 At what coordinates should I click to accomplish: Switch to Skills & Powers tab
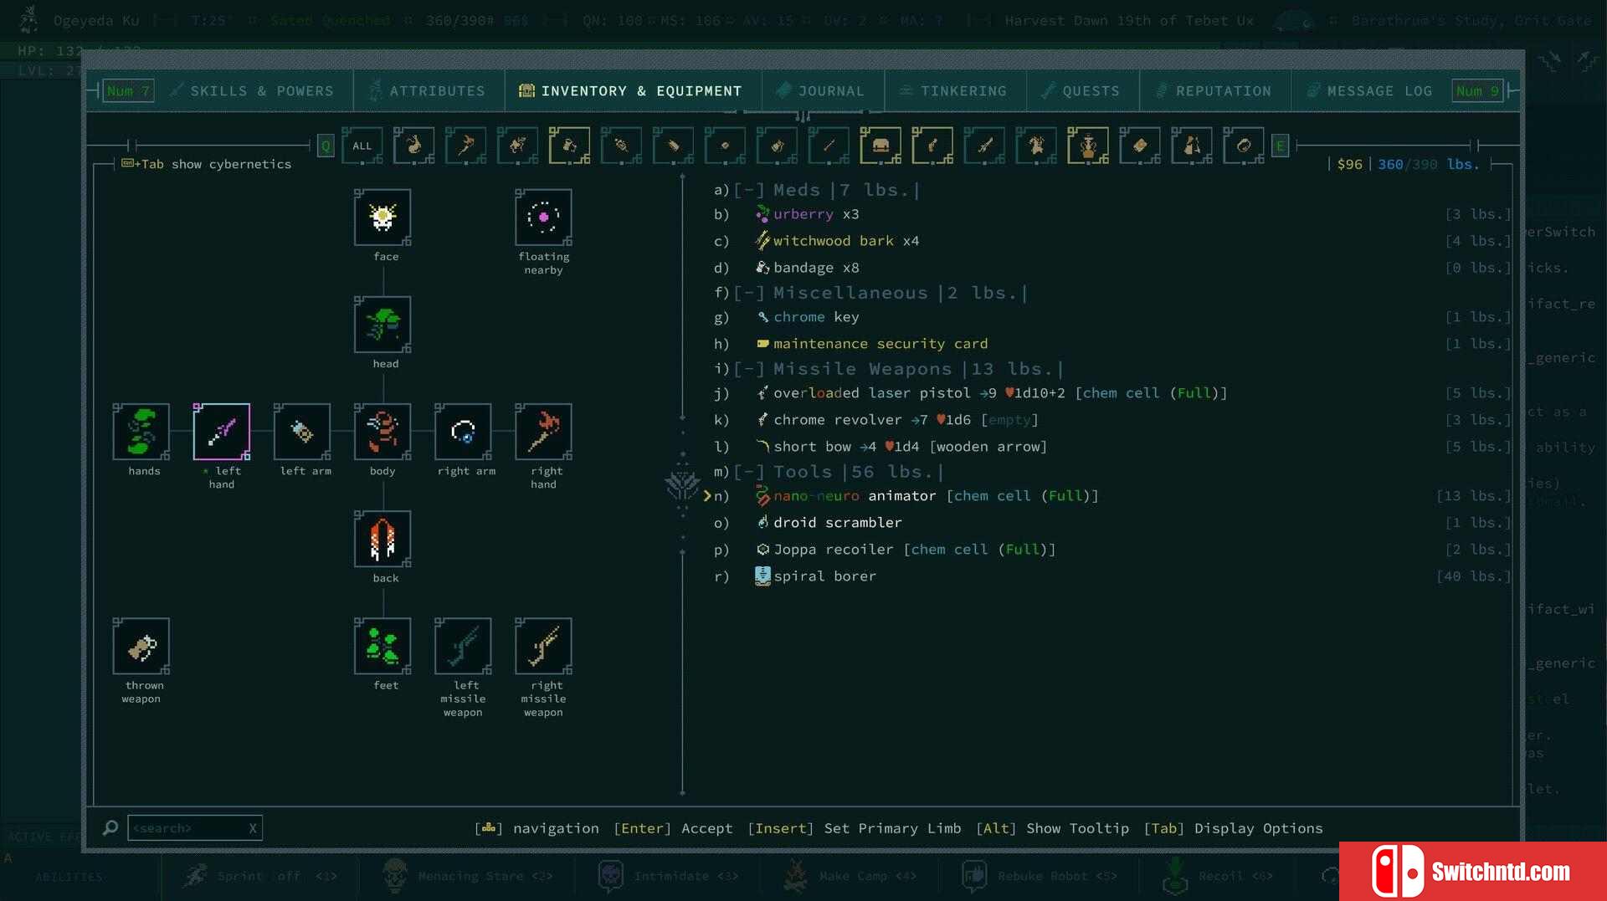tap(252, 90)
